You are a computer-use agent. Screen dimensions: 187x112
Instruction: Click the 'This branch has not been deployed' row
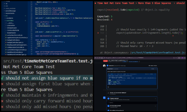pos(132,93)
